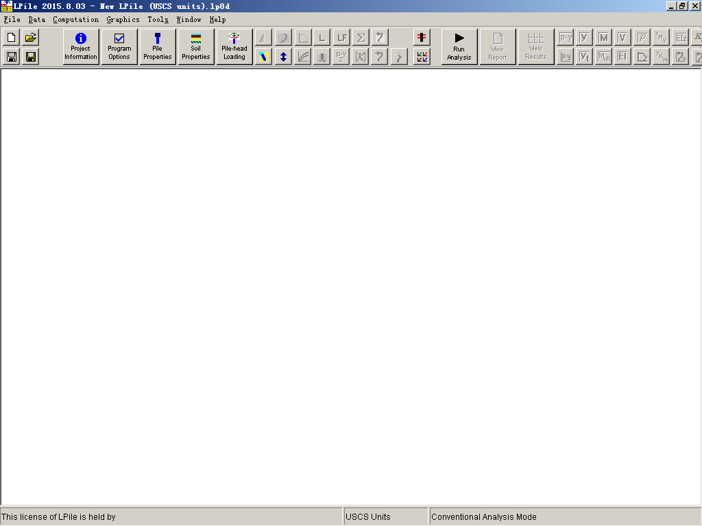Screen dimensions: 702x526
Task: Click the EI stiffness plot icon
Action: (622, 57)
